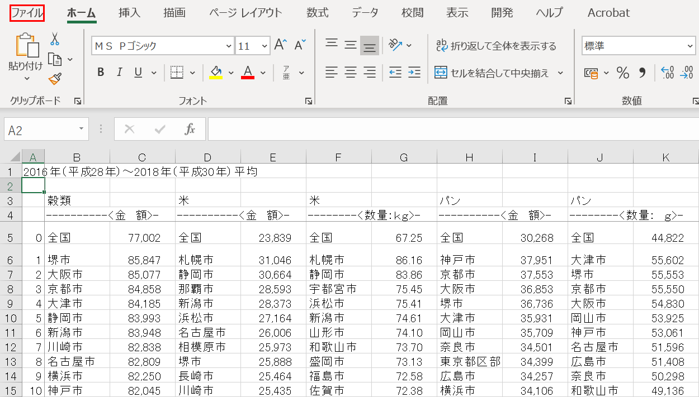Switch to the ページ レイアウト tab
Viewport: 699px width, 397px height.
(x=246, y=13)
